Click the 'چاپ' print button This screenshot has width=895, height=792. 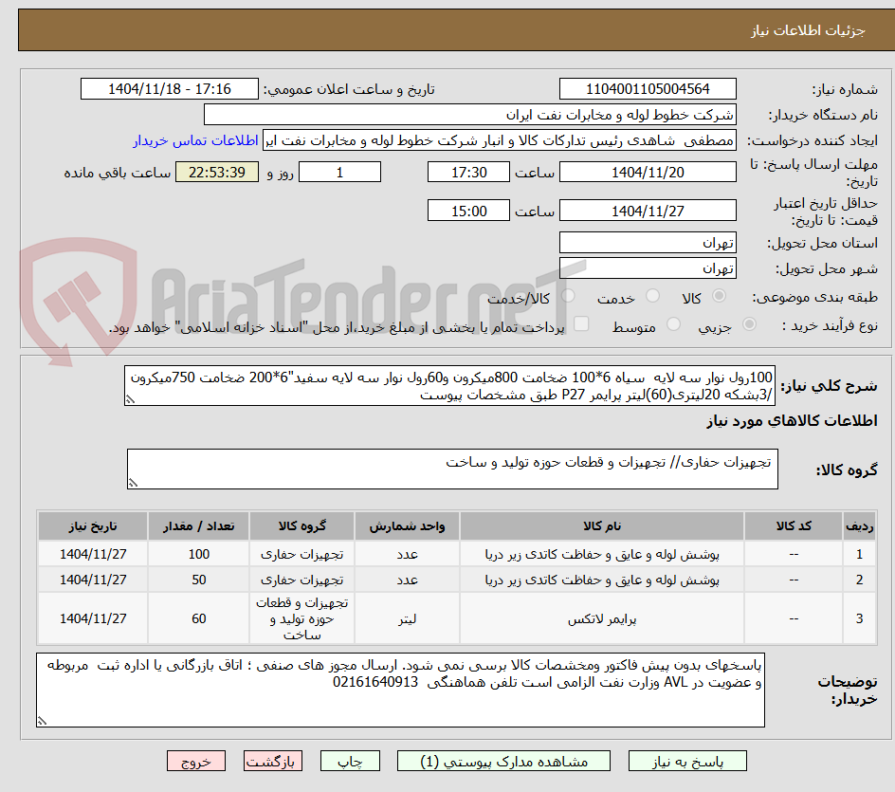point(350,761)
